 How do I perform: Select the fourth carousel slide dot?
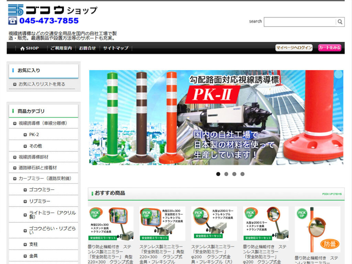[x=242, y=174]
